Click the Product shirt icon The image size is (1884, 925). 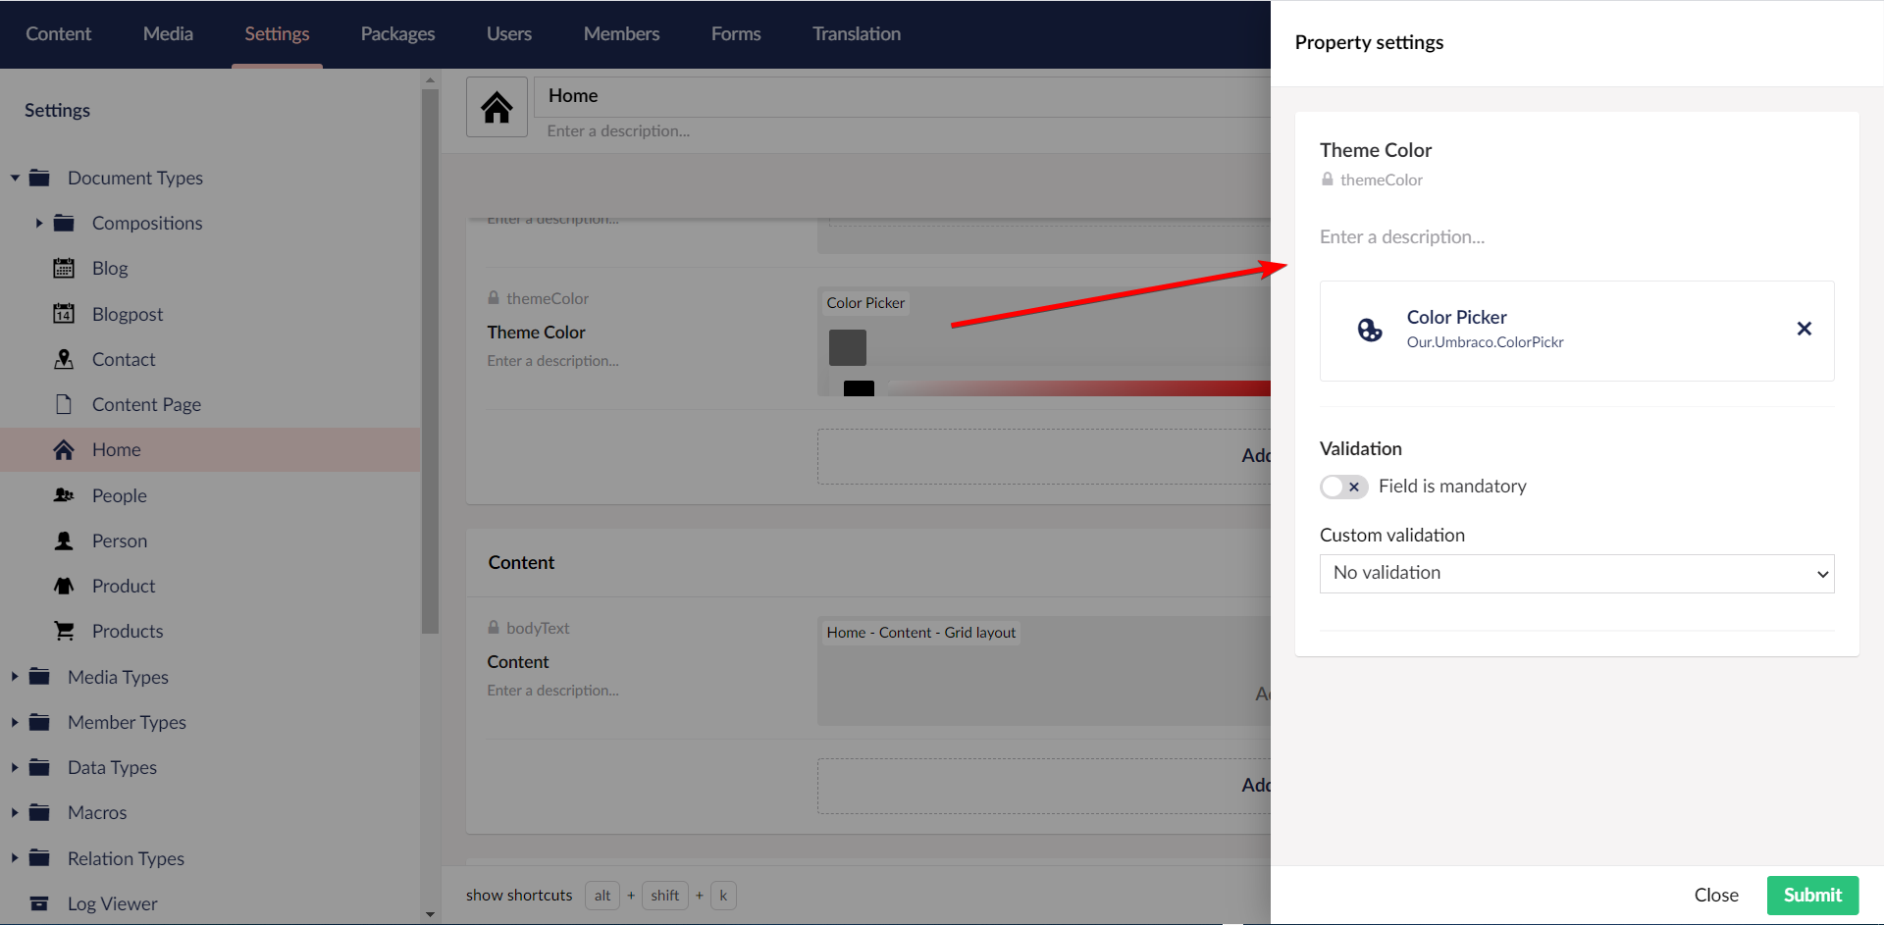coord(64,586)
